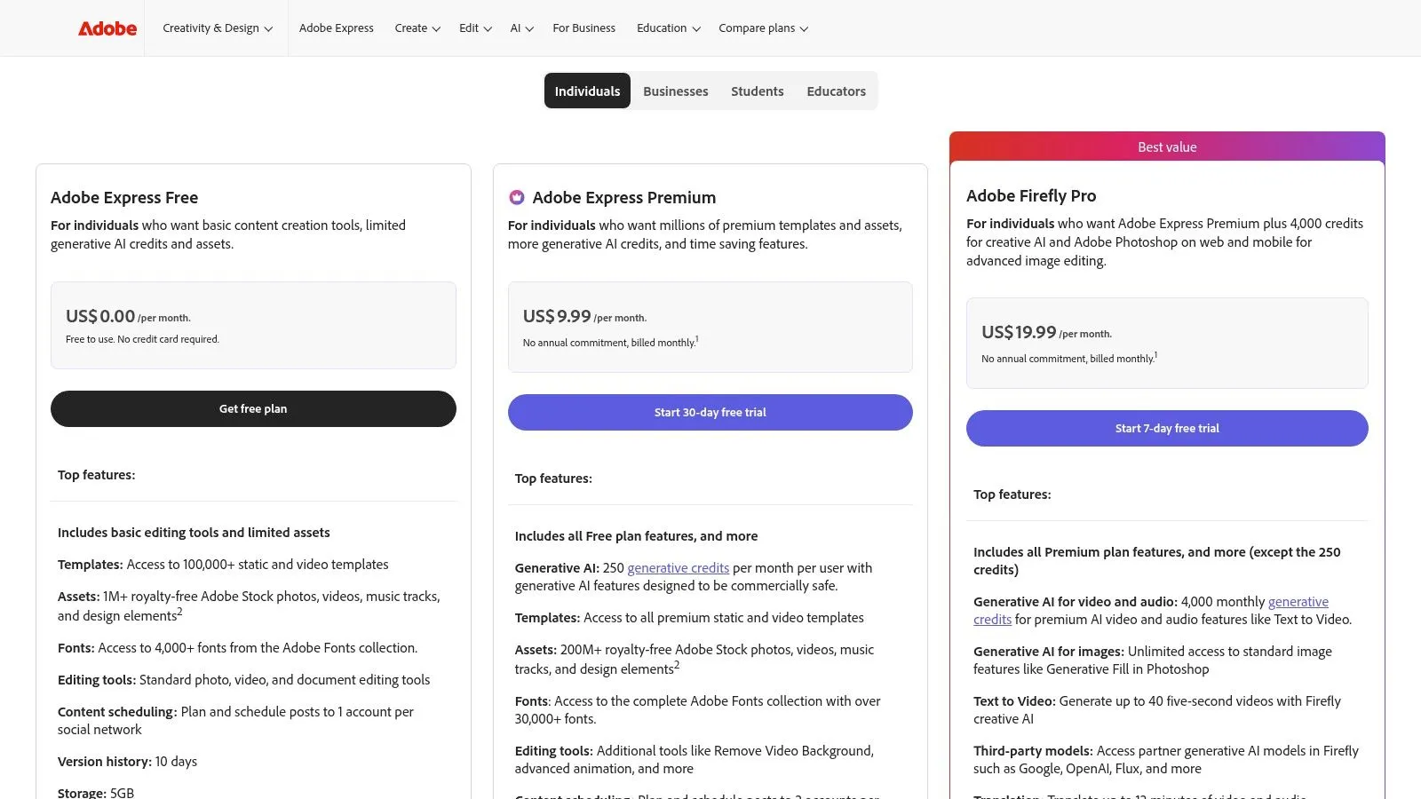
Task: Open the generative credits link in Premium features
Action: click(x=678, y=567)
